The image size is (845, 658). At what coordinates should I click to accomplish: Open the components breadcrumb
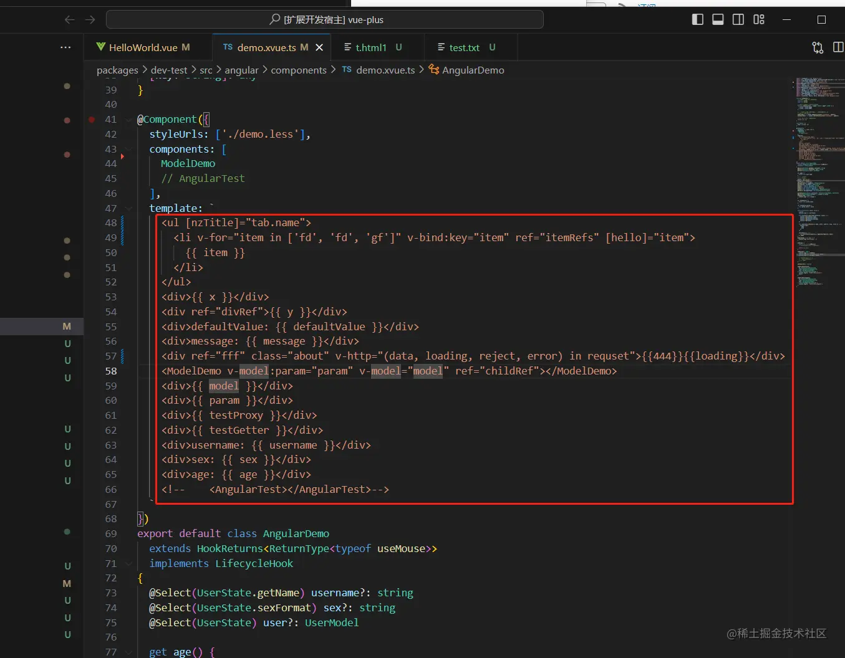[x=299, y=70]
